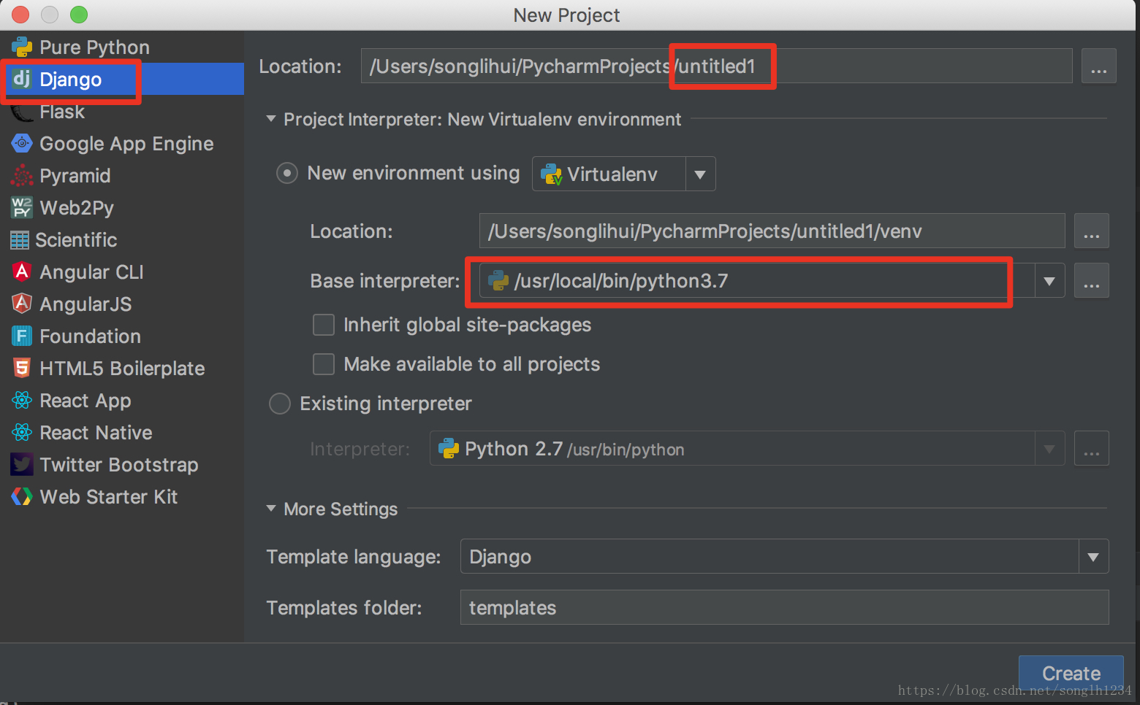
Task: Select Existing interpreter radio button
Action: tap(280, 404)
